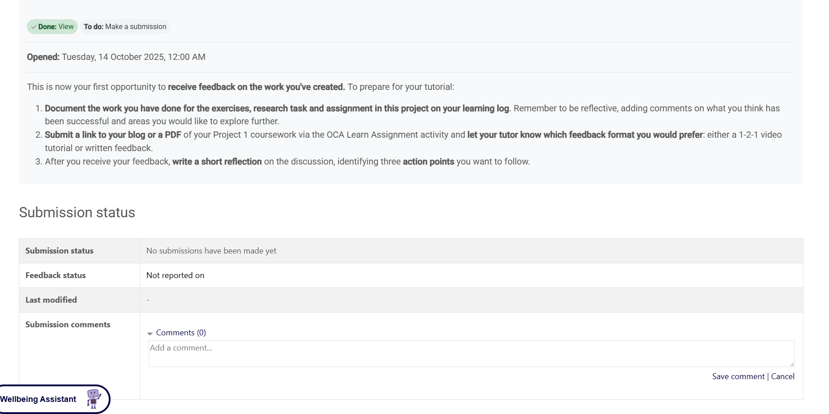Click the Feedback status row label
Screen dimensions: 829x414
[x=56, y=275]
